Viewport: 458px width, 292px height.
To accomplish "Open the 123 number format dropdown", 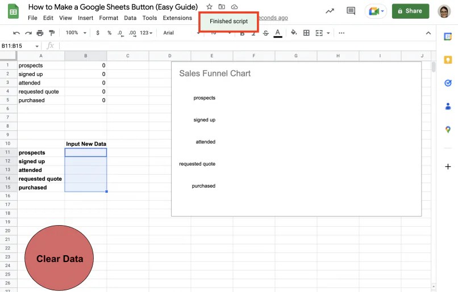I will 146,33.
